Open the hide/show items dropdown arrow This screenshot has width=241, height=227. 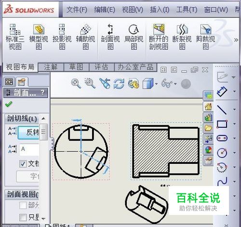coord(175,84)
